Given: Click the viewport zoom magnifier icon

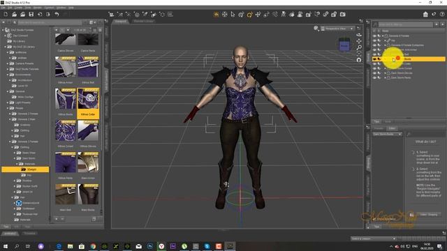Looking at the screenshot, I should click(x=359, y=47).
